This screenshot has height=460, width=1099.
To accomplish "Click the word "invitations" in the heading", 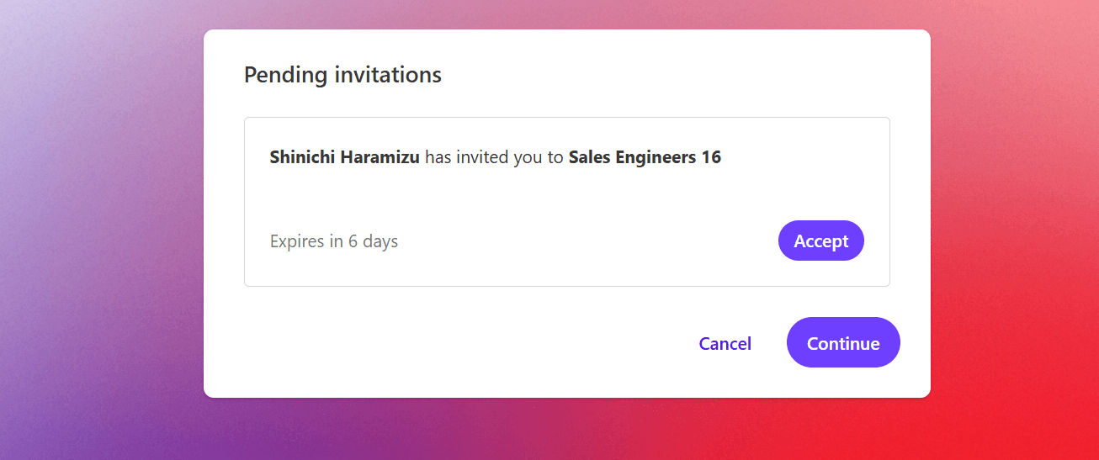I will pyautogui.click(x=388, y=75).
